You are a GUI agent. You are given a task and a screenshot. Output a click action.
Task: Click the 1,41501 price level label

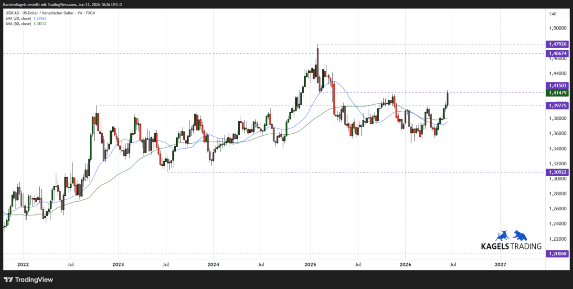pos(558,86)
